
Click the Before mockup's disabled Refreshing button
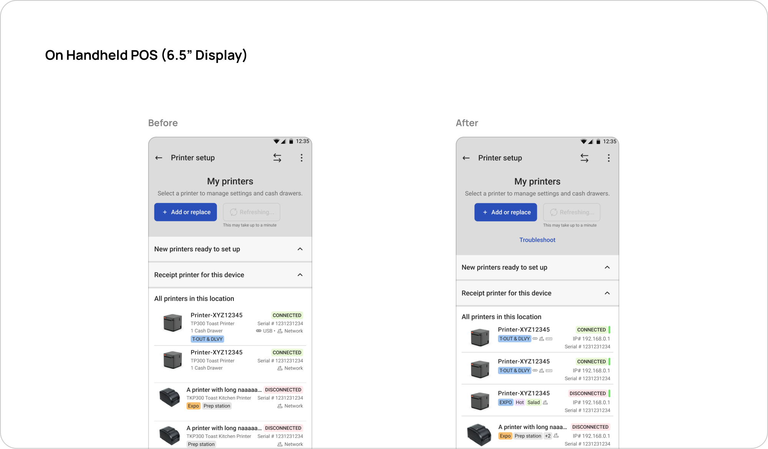click(252, 212)
